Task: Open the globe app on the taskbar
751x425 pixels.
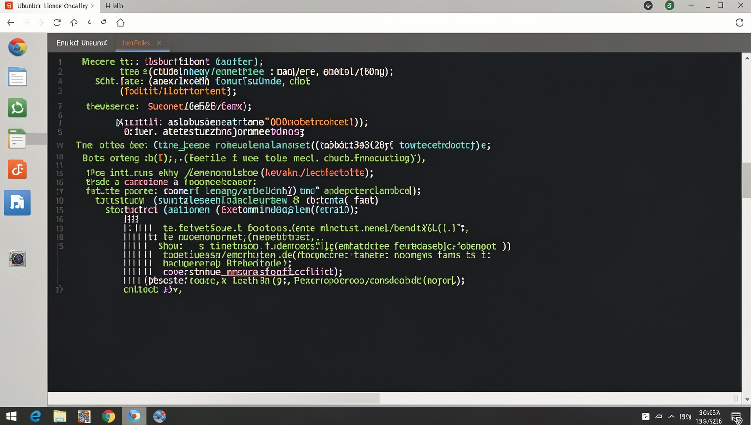Action: pos(160,416)
